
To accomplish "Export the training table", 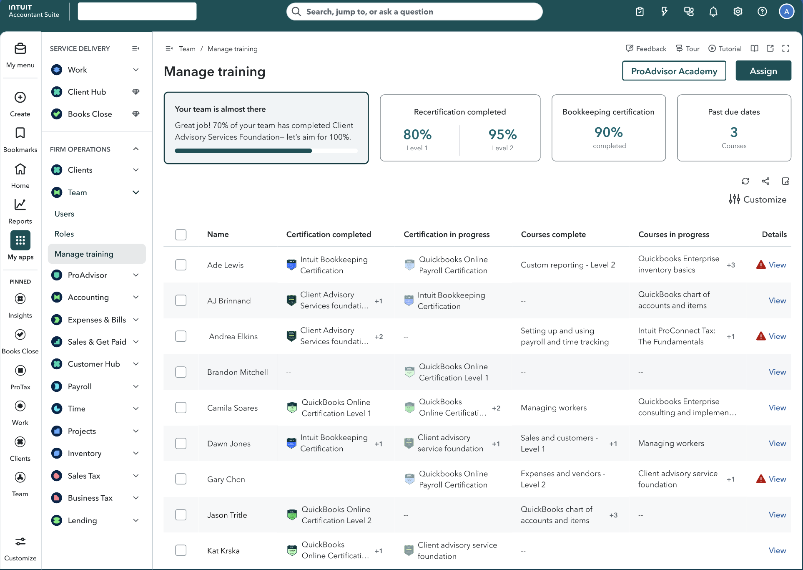I will click(x=785, y=181).
